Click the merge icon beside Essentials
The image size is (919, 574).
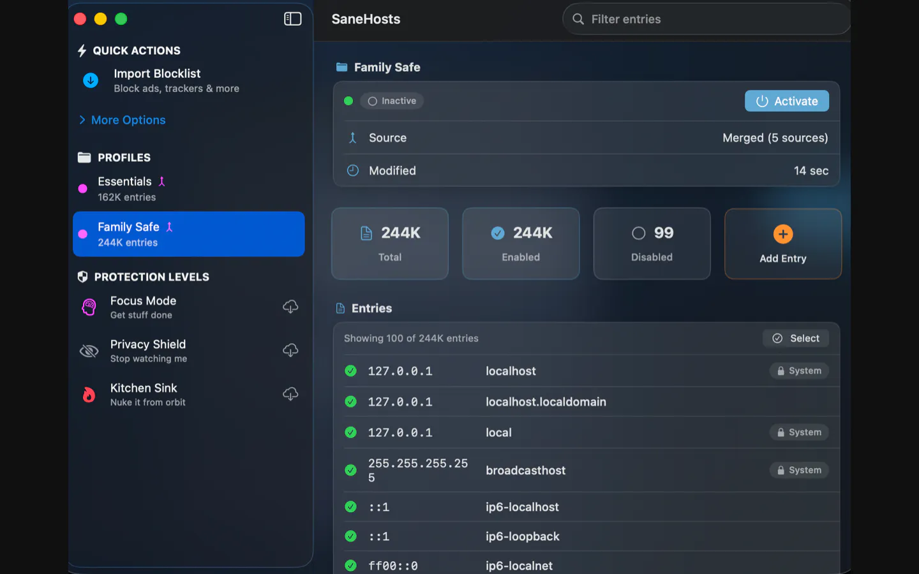tap(162, 182)
